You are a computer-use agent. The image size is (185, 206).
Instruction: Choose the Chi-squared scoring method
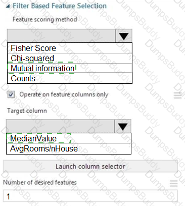click(70, 59)
